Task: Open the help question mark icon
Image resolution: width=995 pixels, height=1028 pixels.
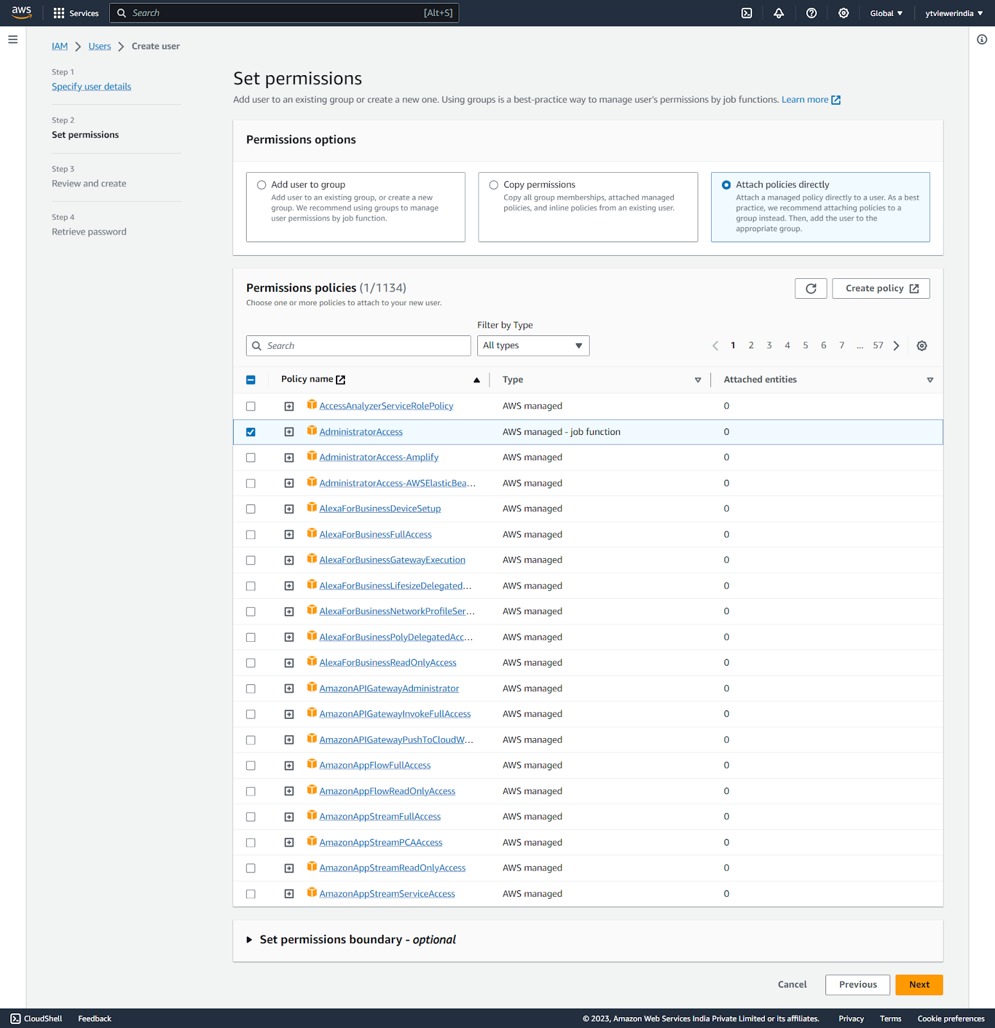Action: pyautogui.click(x=811, y=13)
